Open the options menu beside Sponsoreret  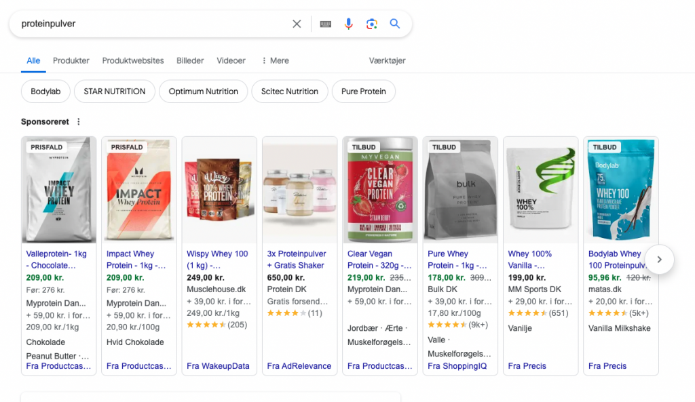coord(79,121)
